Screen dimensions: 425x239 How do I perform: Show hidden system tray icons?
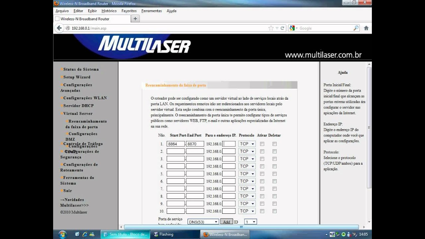click(x=326, y=234)
